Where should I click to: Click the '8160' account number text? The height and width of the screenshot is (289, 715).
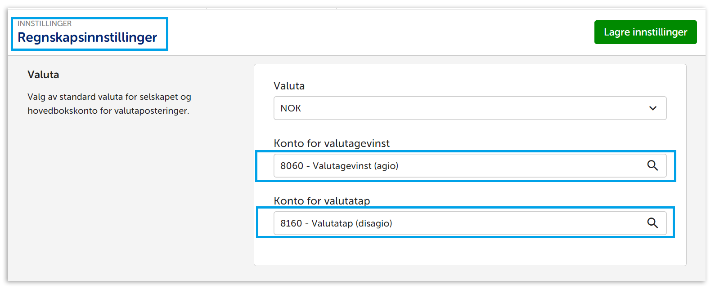tap(291, 223)
